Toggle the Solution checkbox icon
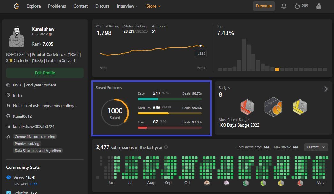This screenshot has height=194, width=334. [x=9, y=193]
